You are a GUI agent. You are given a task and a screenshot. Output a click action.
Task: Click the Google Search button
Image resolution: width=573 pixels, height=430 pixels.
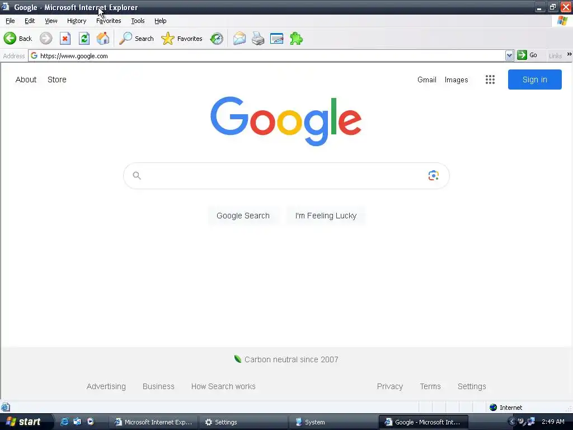[243, 216]
